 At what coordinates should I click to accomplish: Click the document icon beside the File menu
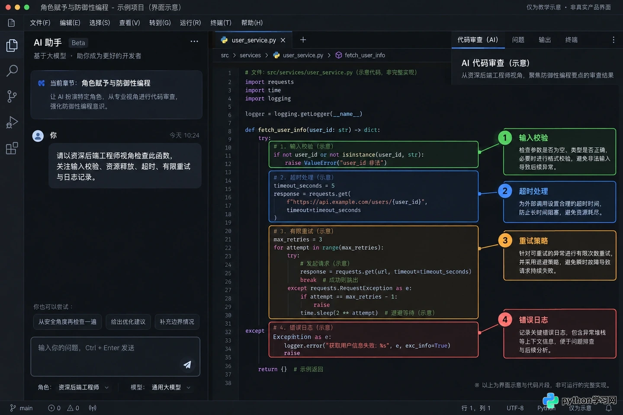point(11,22)
